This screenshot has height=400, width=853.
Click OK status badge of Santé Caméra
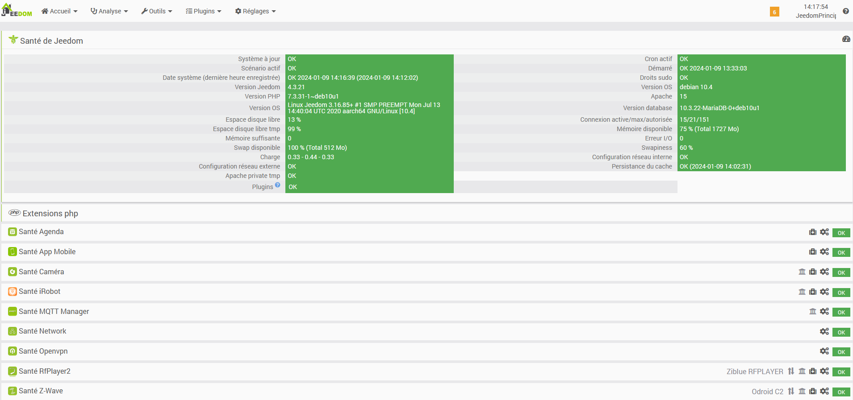pos(841,272)
